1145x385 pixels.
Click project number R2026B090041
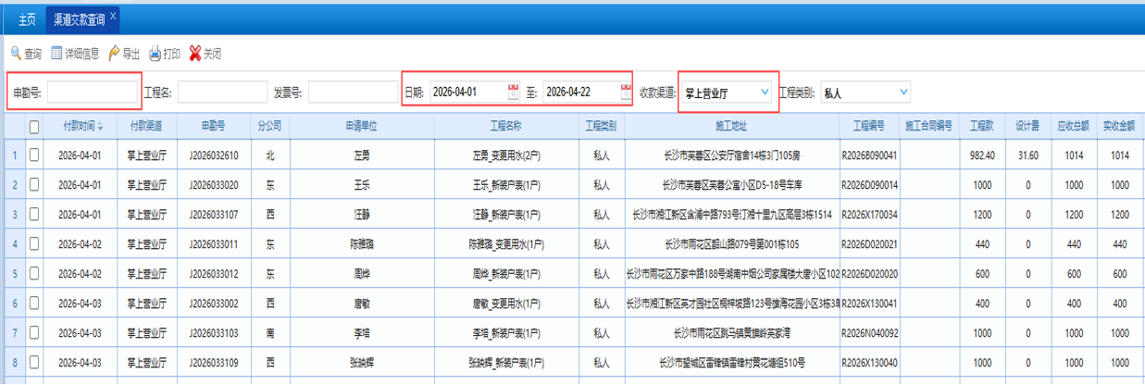(x=869, y=155)
